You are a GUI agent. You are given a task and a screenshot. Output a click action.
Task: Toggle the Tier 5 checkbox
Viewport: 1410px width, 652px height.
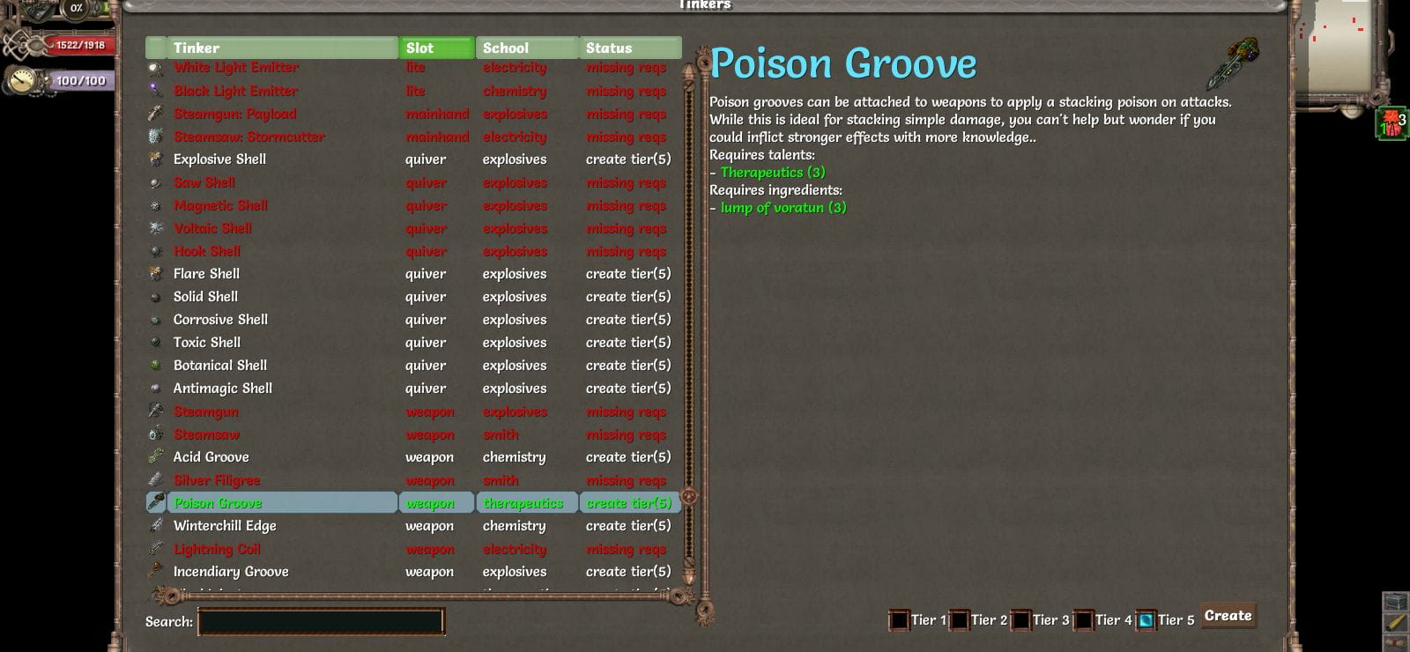1146,620
